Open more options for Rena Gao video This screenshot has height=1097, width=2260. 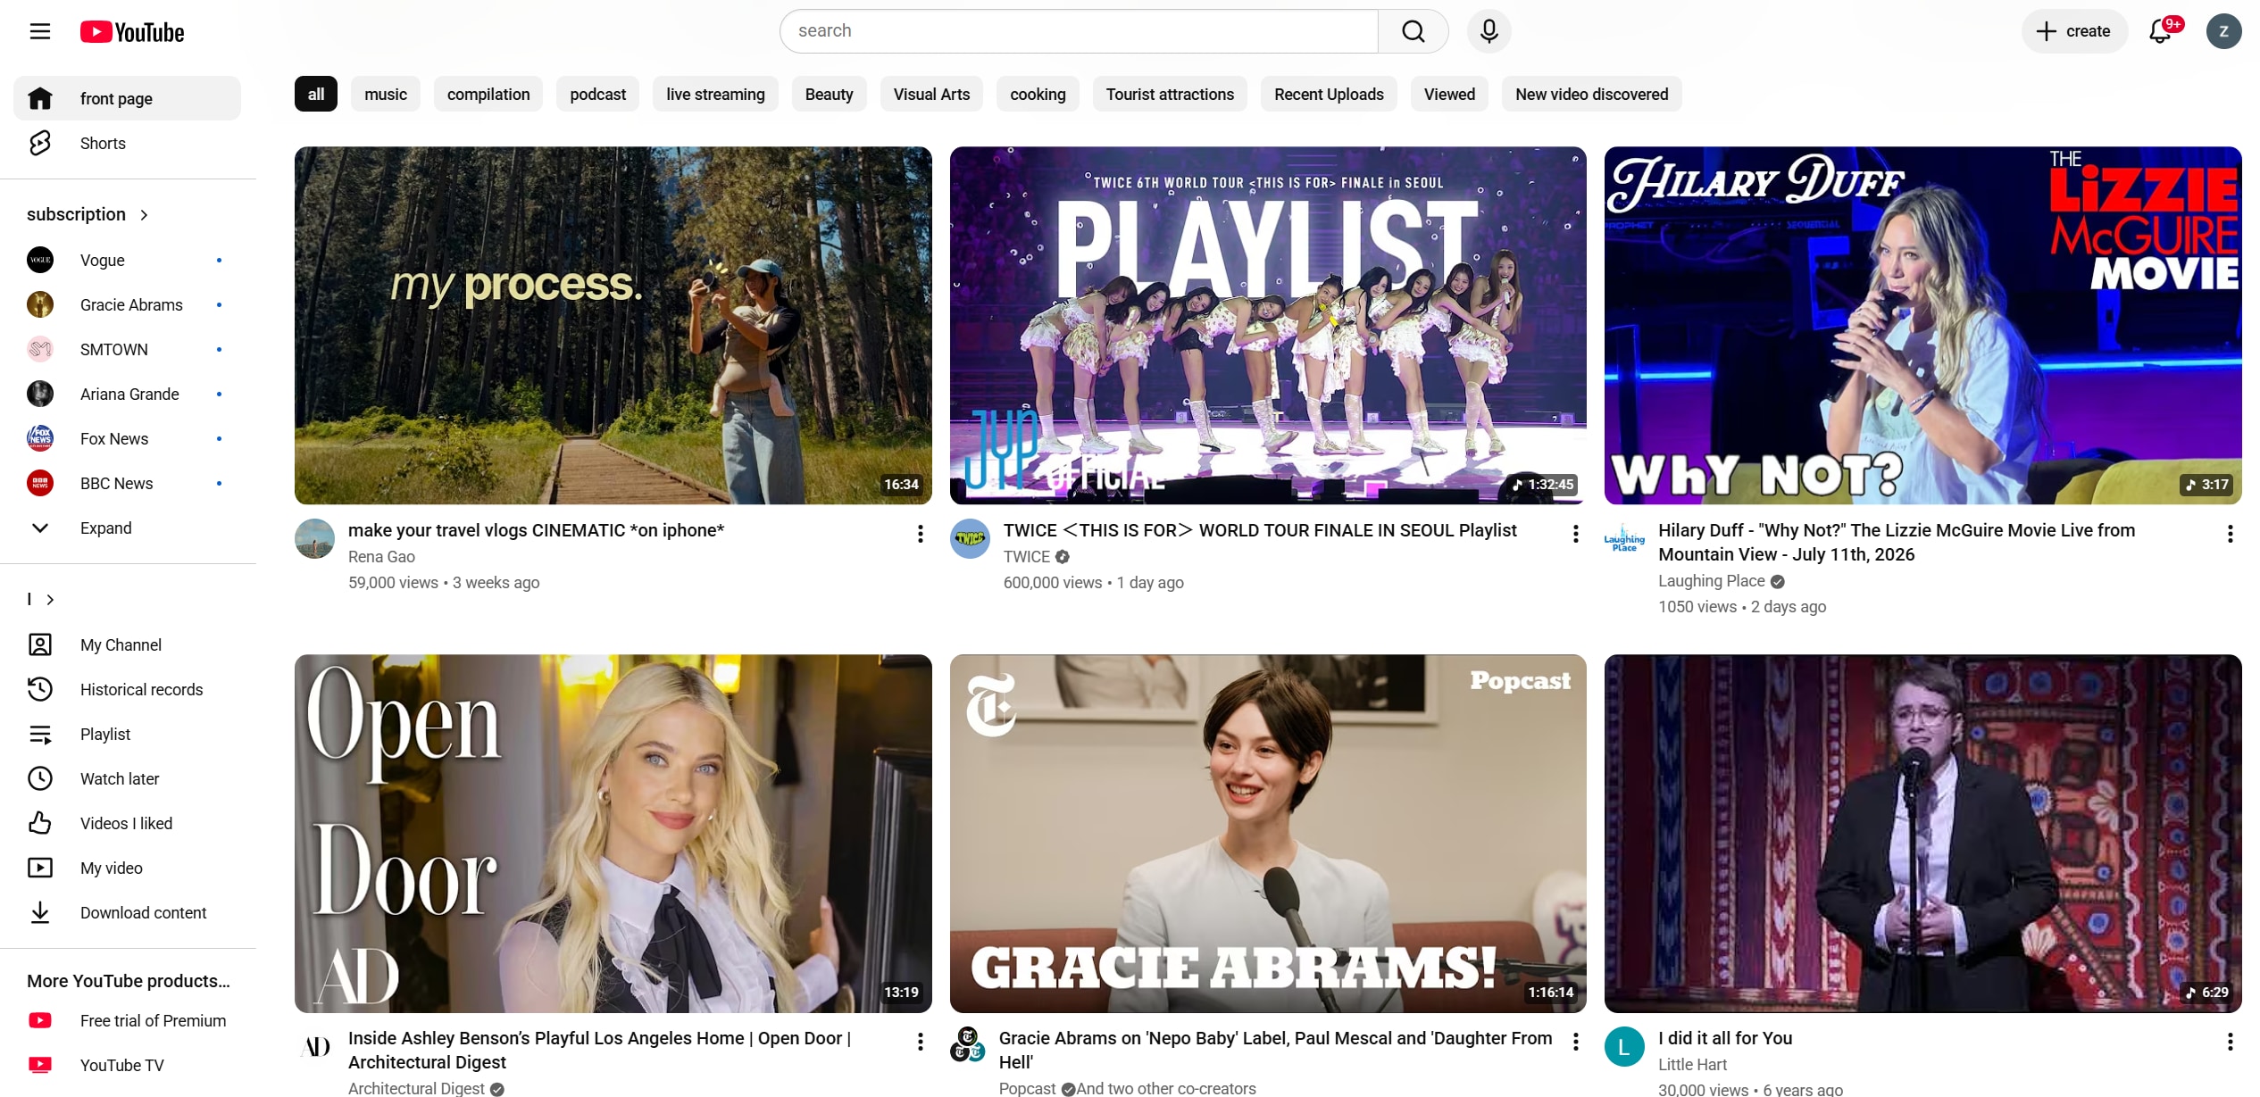(920, 534)
